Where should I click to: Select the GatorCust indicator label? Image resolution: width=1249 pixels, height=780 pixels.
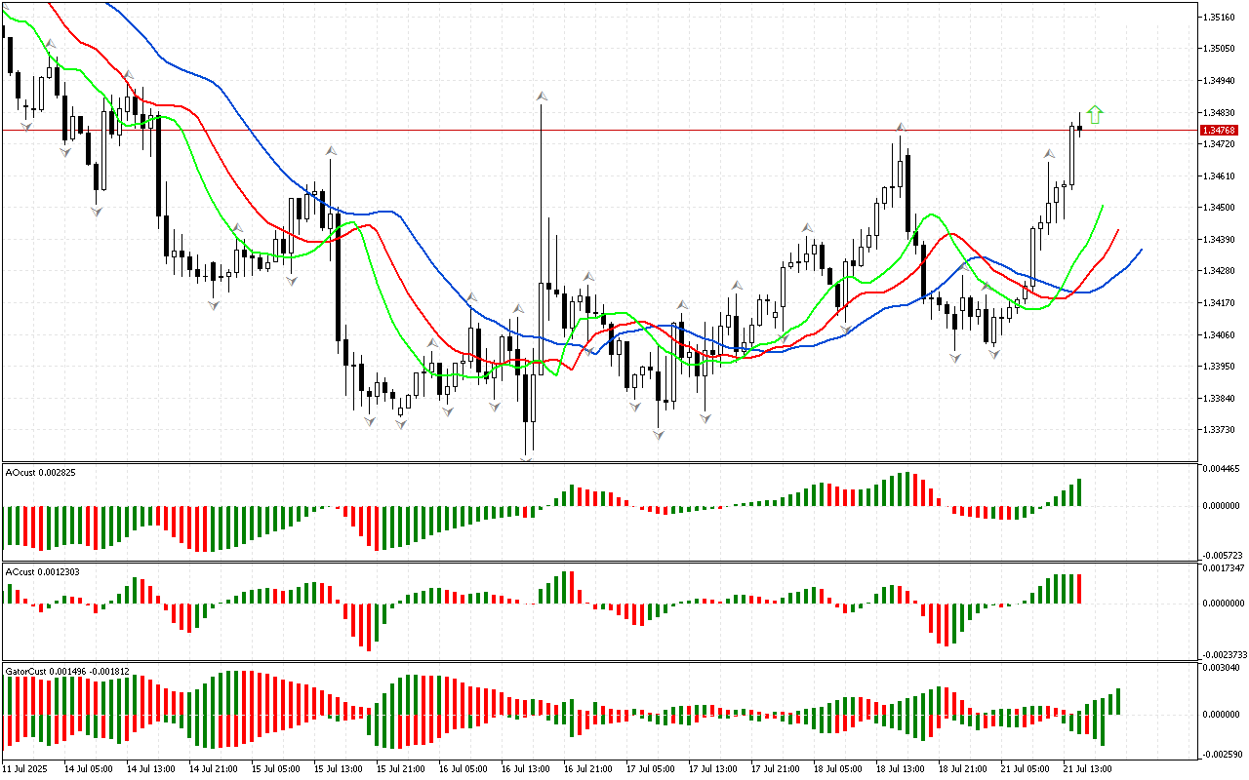(67, 671)
